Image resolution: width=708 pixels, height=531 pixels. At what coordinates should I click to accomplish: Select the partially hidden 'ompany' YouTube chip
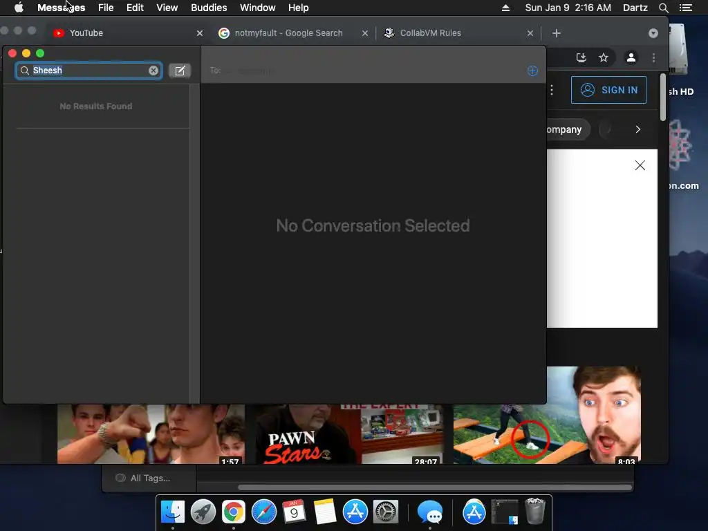pos(568,129)
